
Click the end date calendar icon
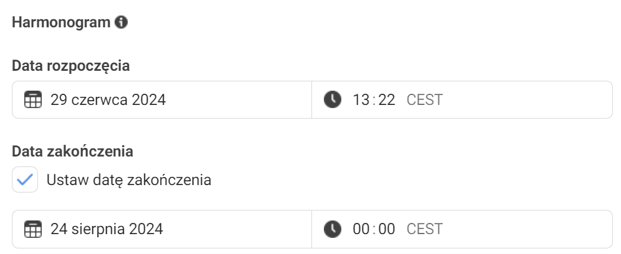click(31, 229)
